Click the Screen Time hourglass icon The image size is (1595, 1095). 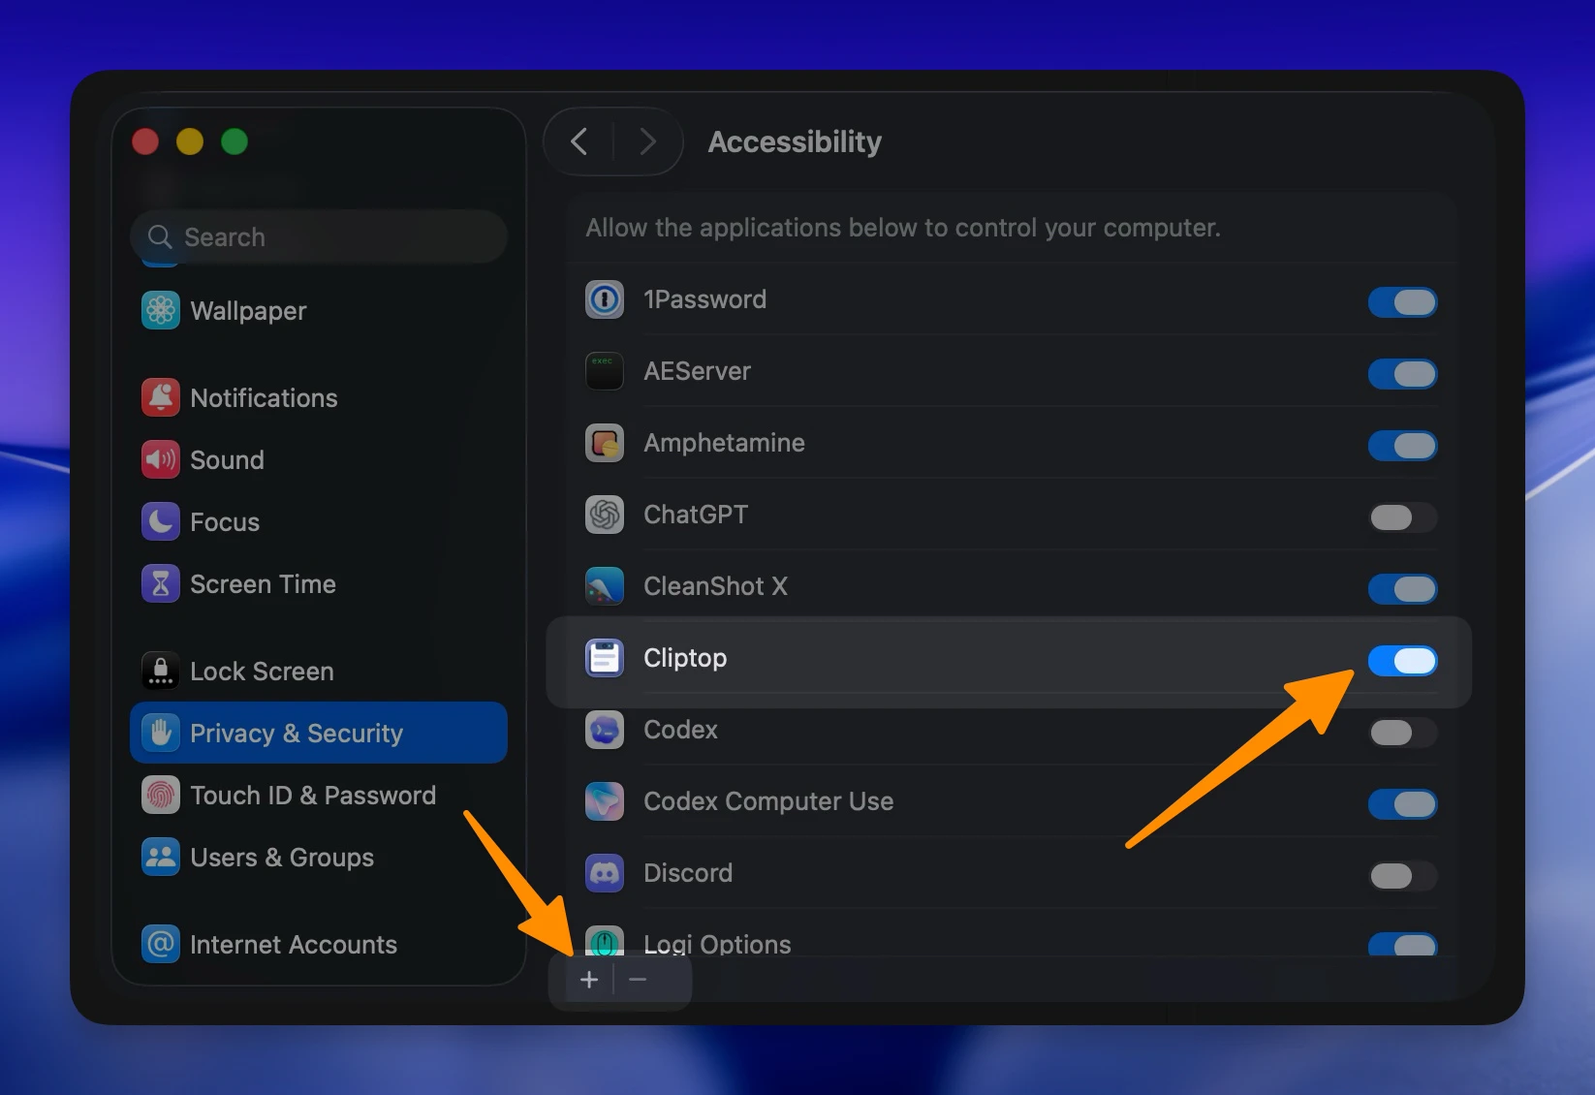161,583
